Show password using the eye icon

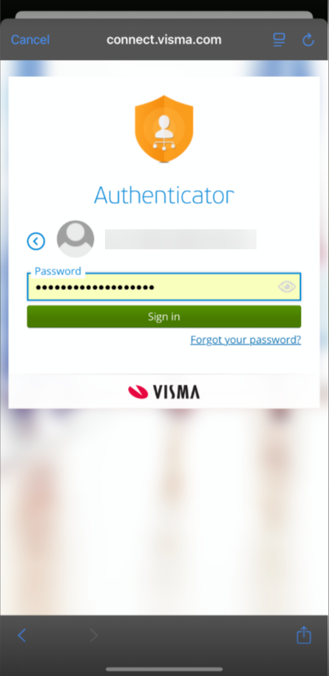tap(287, 287)
